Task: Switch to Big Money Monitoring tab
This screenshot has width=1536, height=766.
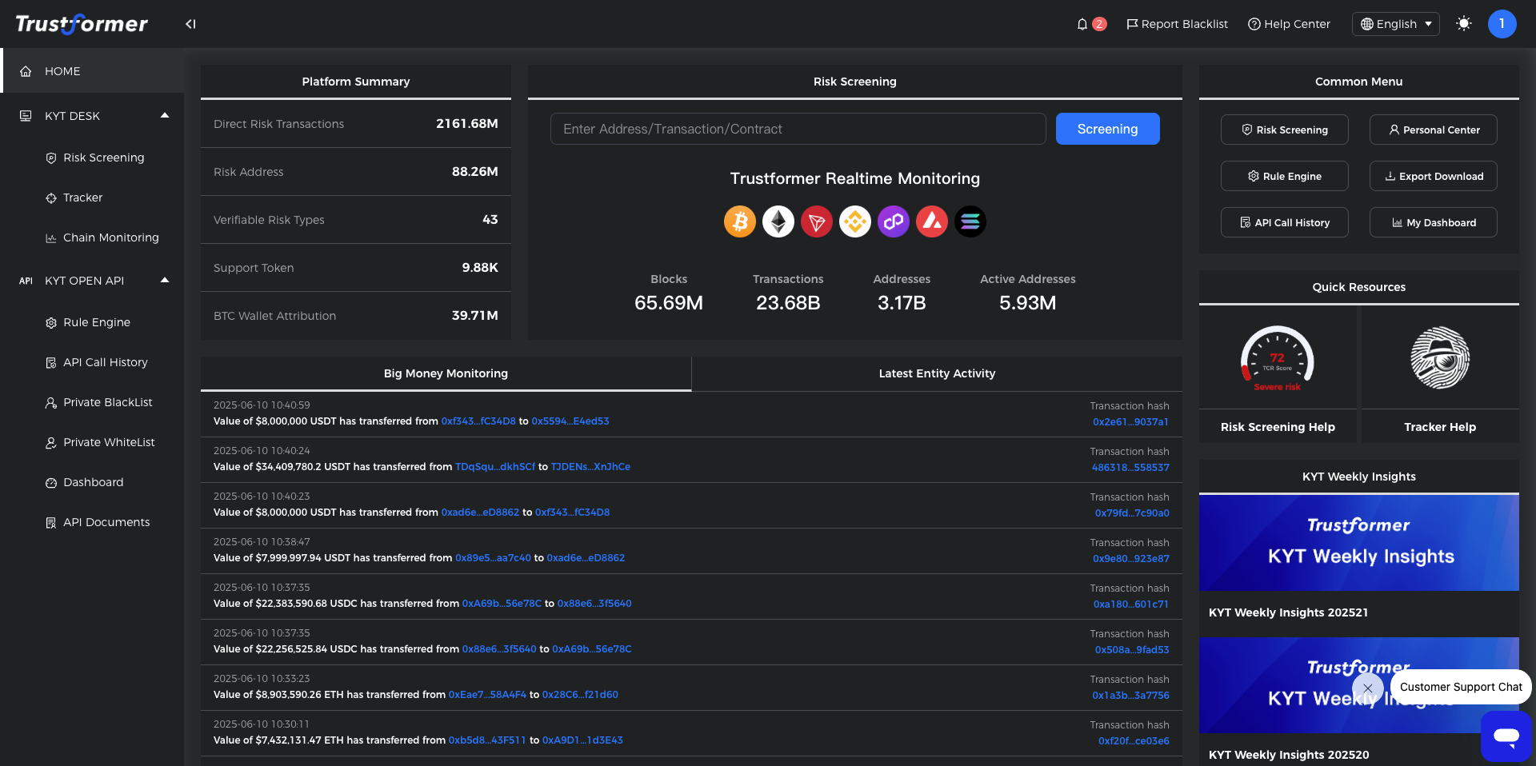Action: (446, 373)
